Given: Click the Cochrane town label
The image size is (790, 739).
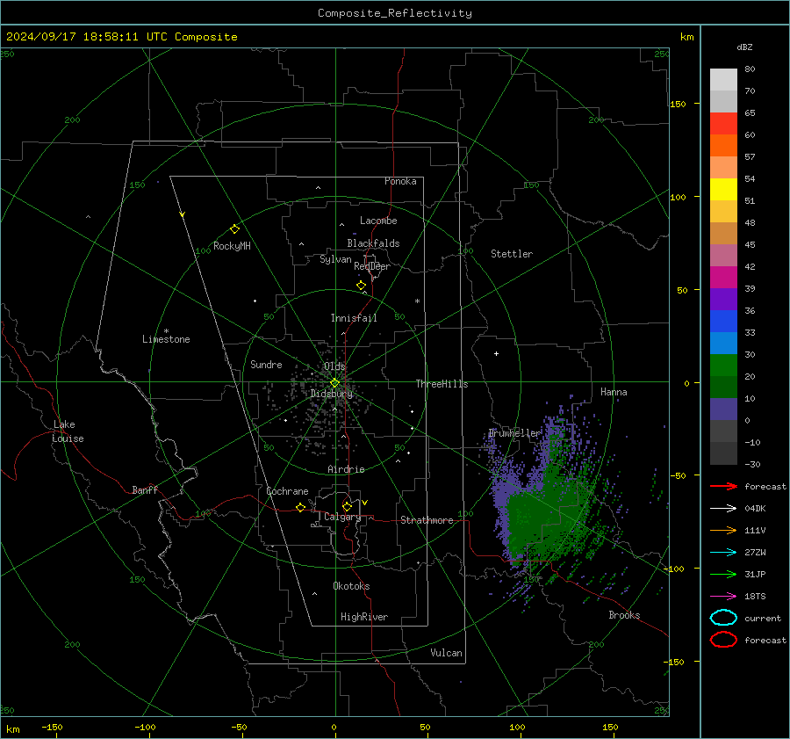Looking at the screenshot, I should click(287, 491).
